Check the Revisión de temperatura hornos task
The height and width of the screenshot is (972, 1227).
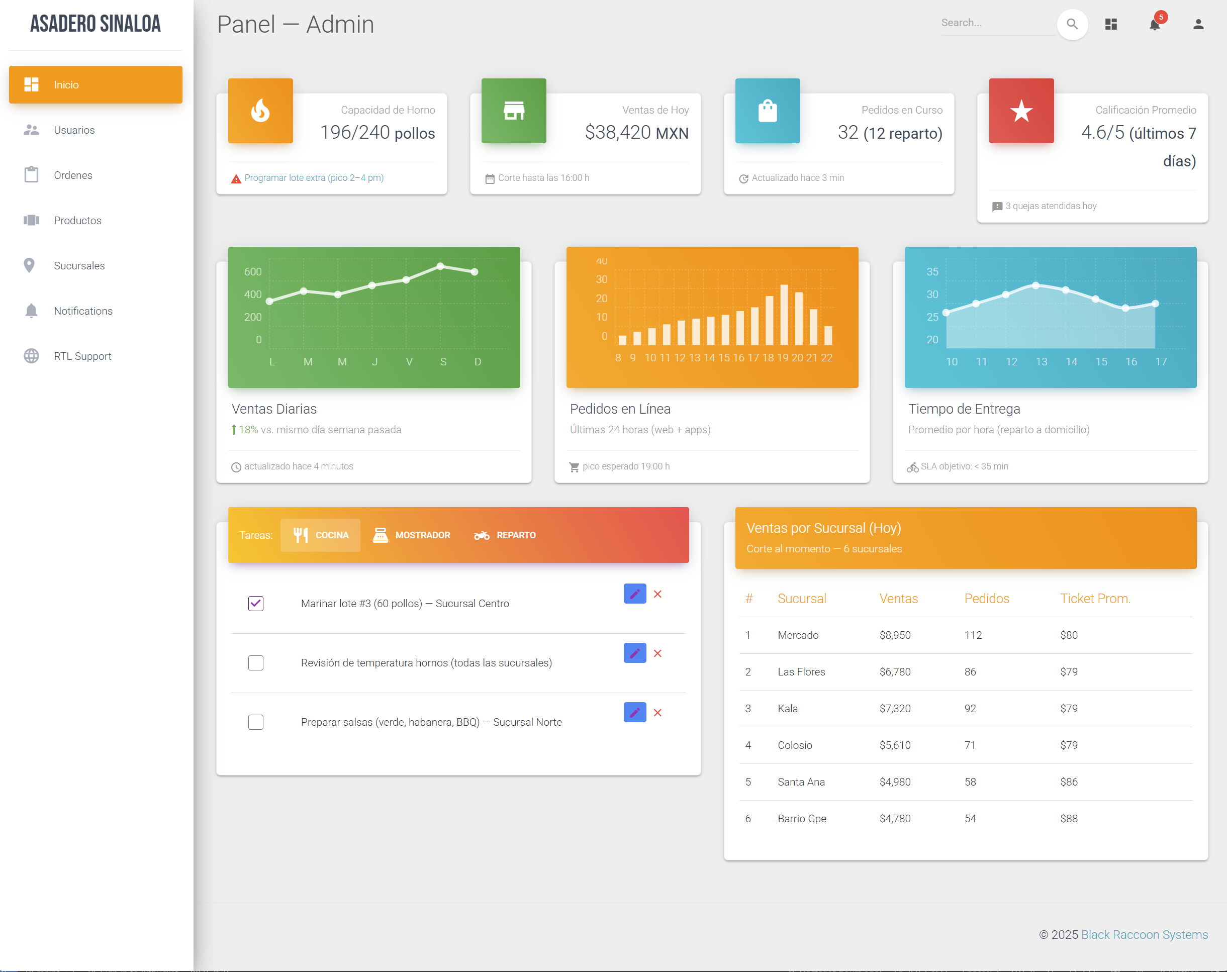point(255,662)
